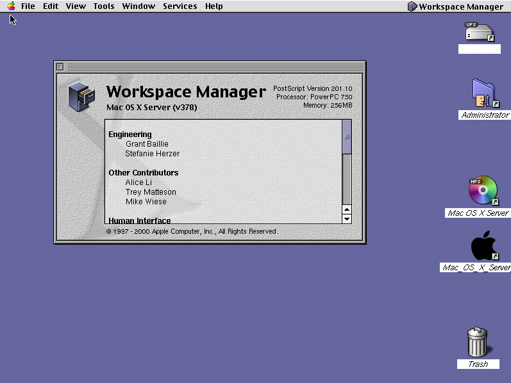Open the File menu

pyautogui.click(x=28, y=6)
